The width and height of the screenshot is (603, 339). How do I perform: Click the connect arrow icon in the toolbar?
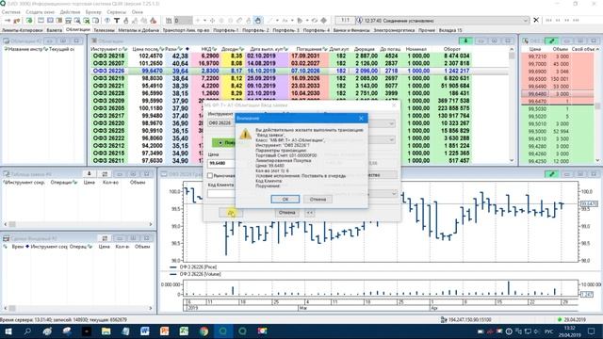[8, 21]
